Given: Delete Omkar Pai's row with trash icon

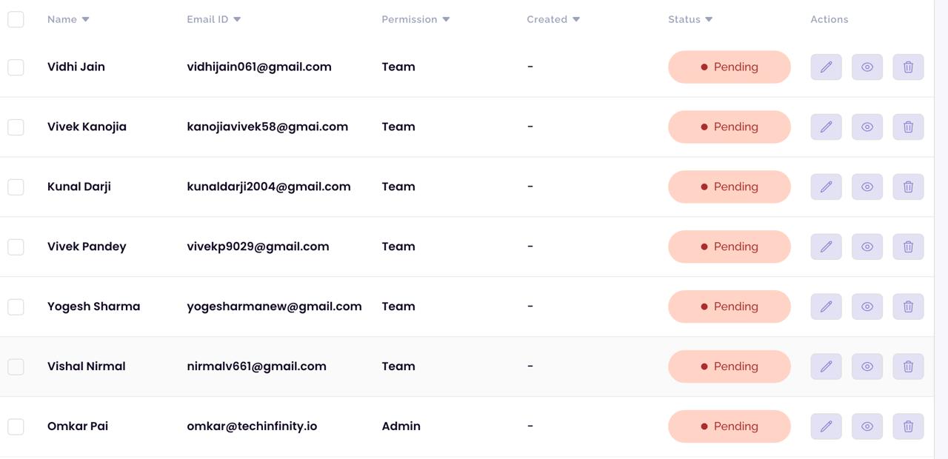Looking at the screenshot, I should coord(908,426).
